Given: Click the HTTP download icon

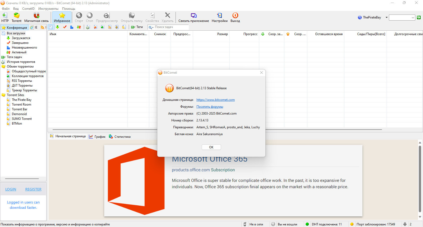Looking at the screenshot, I should 5,16.
